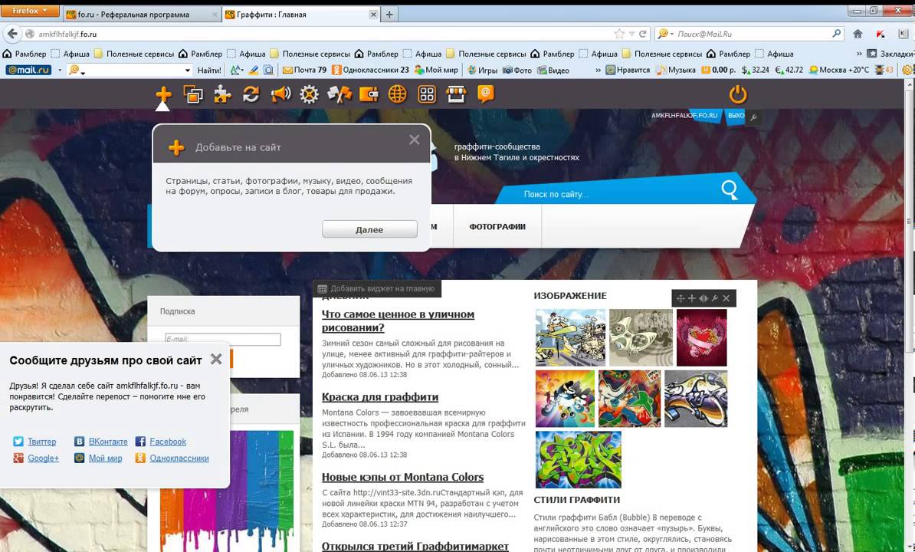Click the E-mail subscription input field

coord(223,339)
